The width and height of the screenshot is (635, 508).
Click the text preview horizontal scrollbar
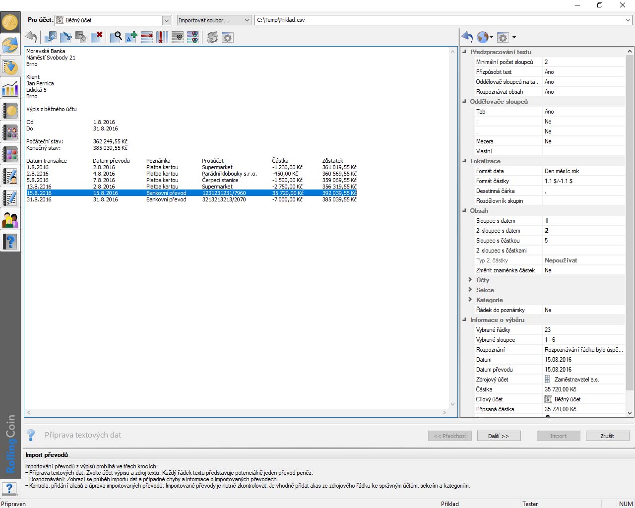(236, 412)
